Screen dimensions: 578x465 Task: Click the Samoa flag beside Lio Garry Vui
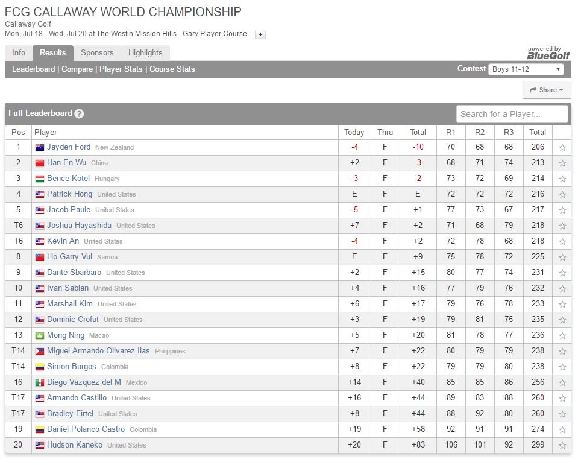pos(40,257)
